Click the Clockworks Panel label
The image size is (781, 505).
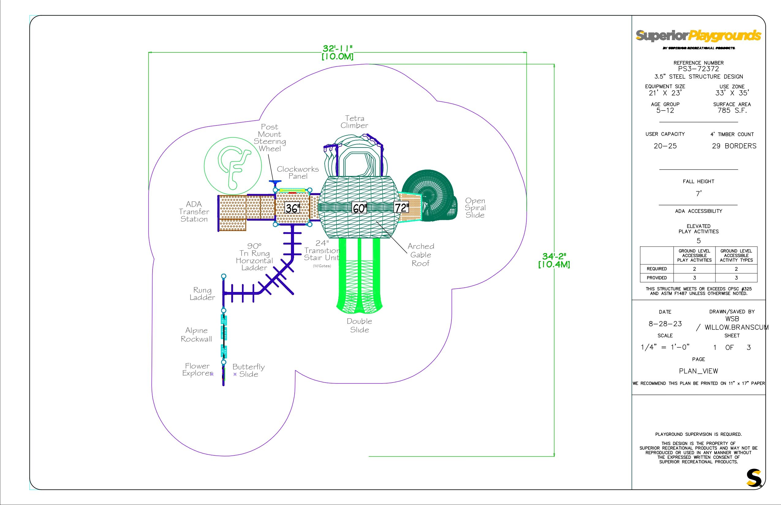click(x=298, y=173)
